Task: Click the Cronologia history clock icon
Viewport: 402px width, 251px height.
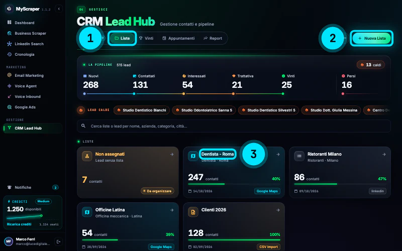Action: point(10,54)
